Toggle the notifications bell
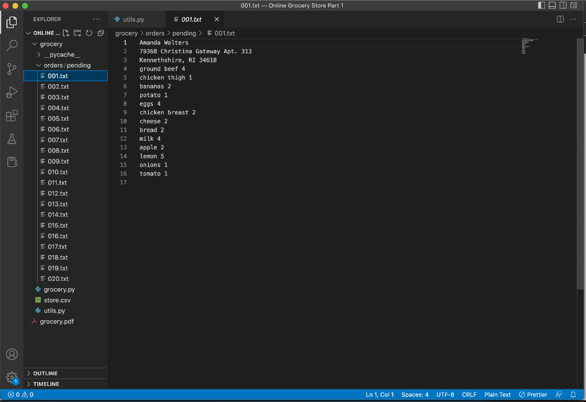 (573, 395)
